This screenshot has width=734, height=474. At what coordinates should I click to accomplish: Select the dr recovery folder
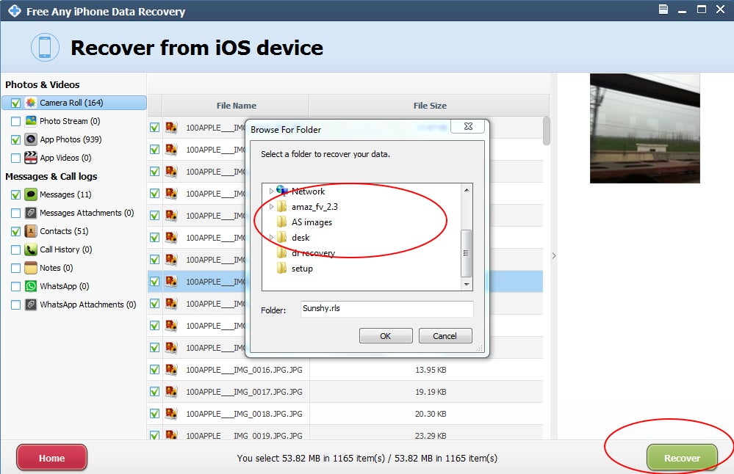313,253
